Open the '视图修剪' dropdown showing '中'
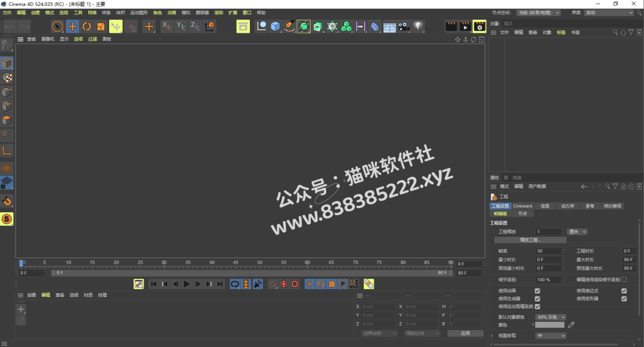The height and width of the screenshot is (347, 644). (551, 336)
